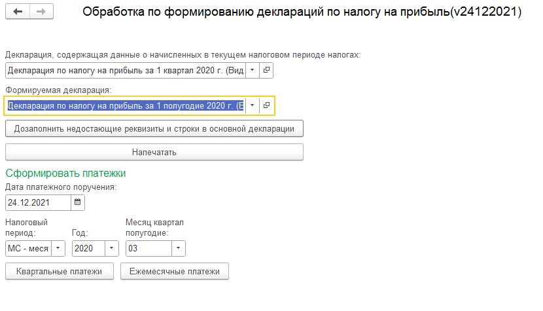Viewport: 543px width, 311px height.
Task: Generate Квартальные платежи
Action: pos(59,271)
